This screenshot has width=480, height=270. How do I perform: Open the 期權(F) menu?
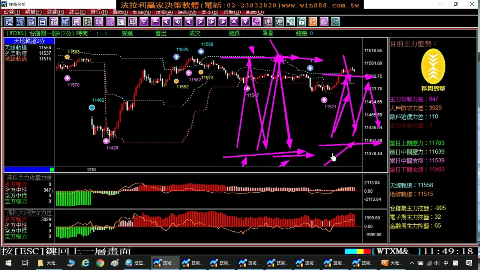pos(33,12)
